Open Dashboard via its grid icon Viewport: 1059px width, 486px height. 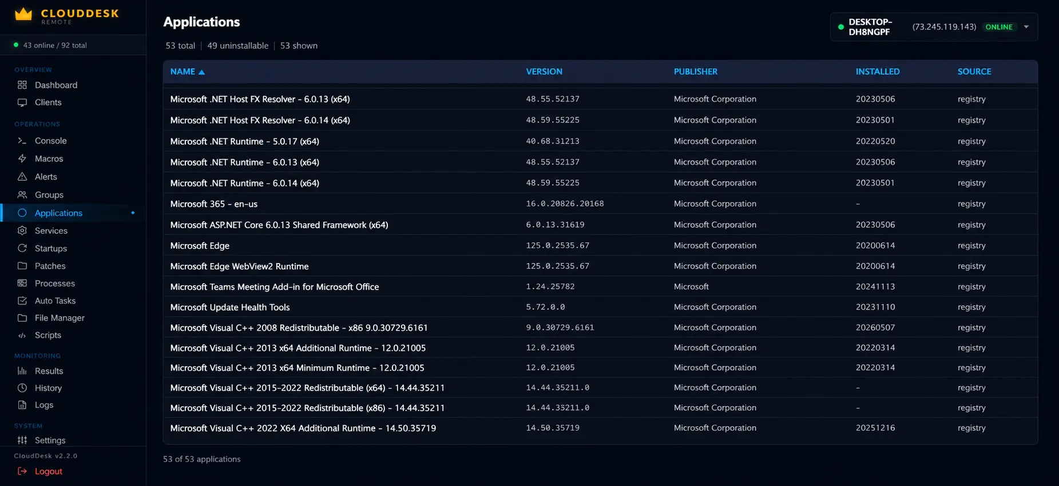pyautogui.click(x=22, y=85)
